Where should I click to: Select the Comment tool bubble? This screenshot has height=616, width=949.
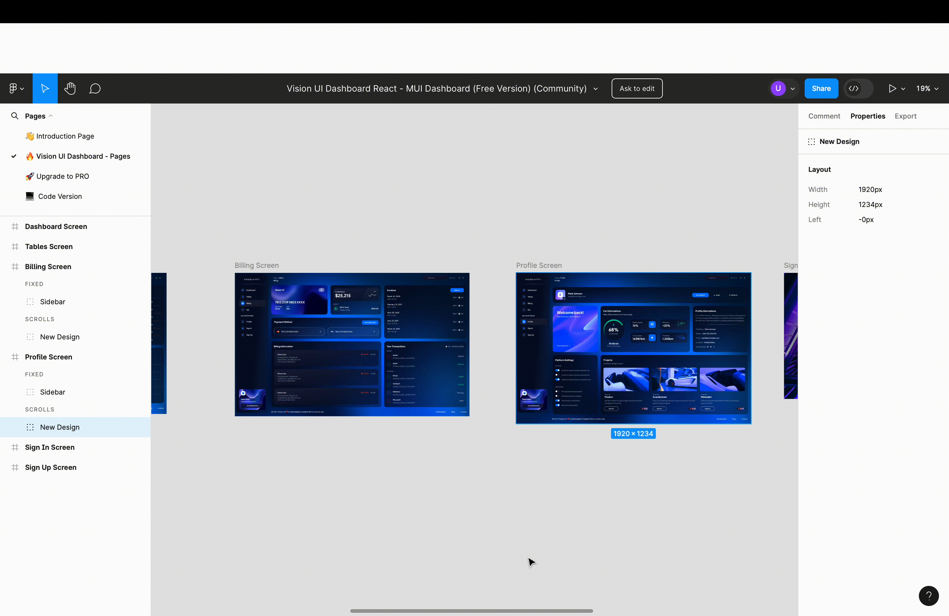[95, 88]
